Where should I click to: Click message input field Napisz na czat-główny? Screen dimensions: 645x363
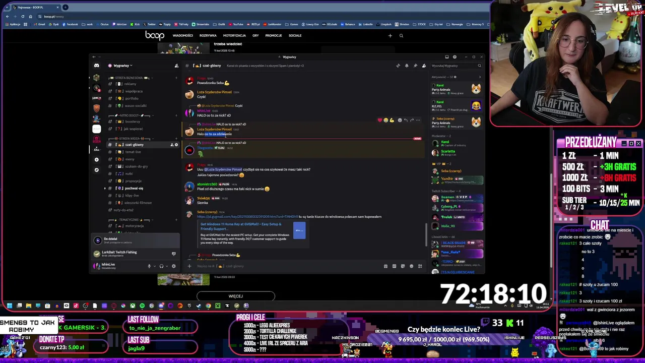tap(287, 266)
